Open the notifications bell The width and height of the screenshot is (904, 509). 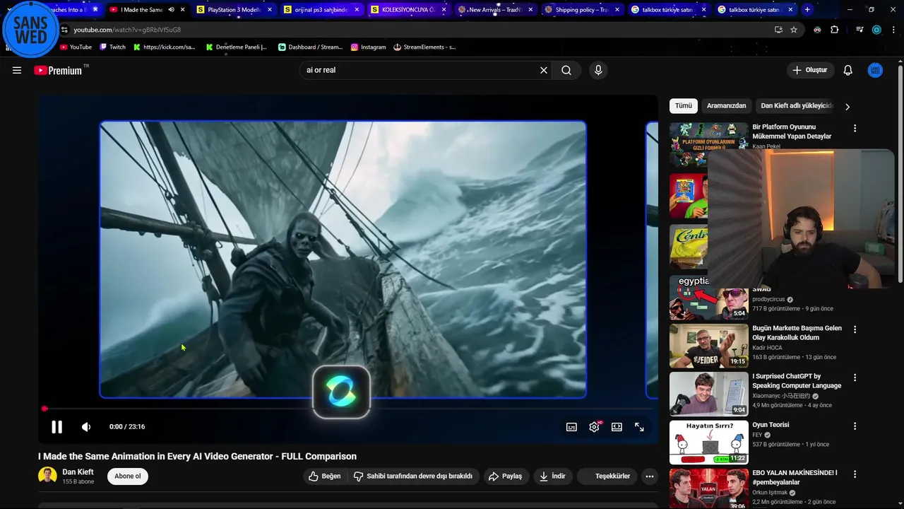click(x=848, y=70)
